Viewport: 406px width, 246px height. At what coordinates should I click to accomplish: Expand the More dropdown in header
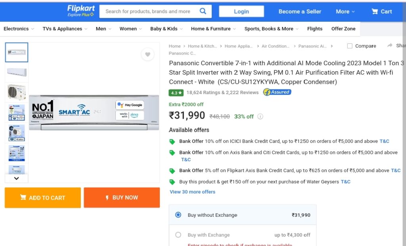pos(345,11)
